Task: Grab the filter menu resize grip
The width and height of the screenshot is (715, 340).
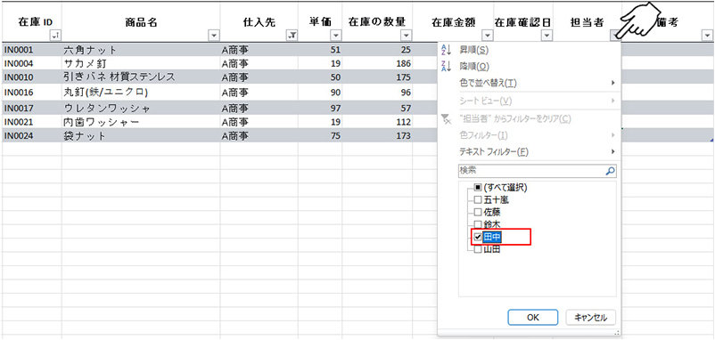Action: point(617,333)
